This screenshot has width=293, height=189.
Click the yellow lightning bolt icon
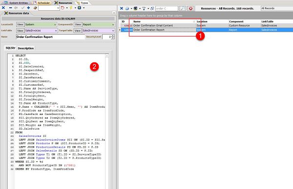[71, 8]
